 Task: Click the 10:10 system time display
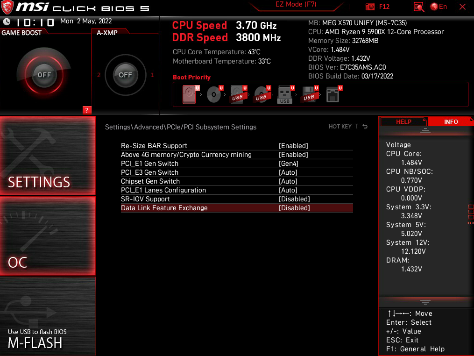(35, 22)
